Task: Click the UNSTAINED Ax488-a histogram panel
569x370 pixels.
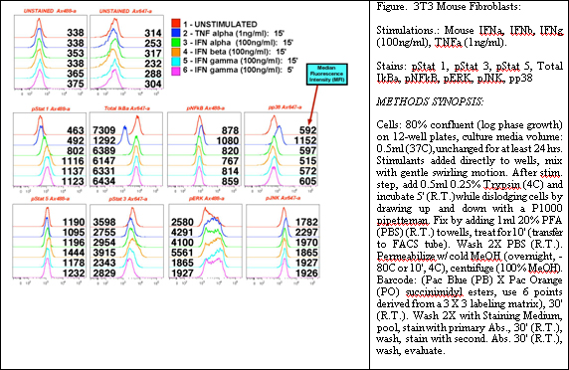Action: (x=51, y=53)
